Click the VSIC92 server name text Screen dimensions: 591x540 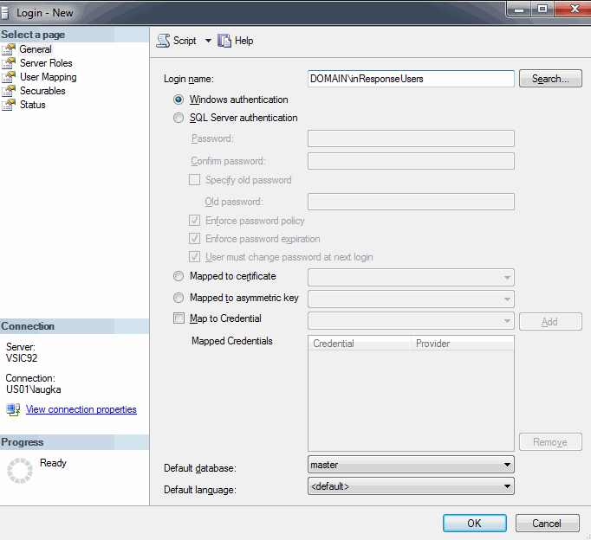[22, 358]
